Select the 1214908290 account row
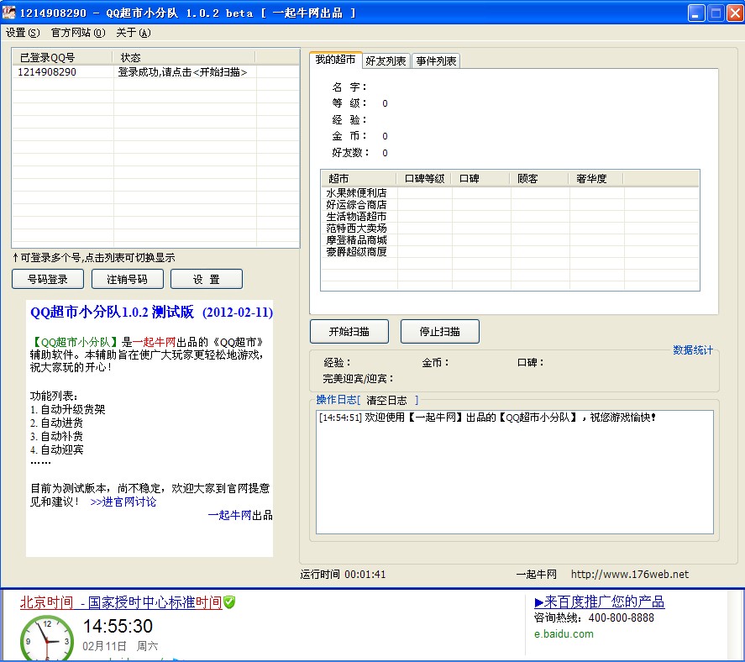Viewport: 745px width, 662px height. [156, 71]
